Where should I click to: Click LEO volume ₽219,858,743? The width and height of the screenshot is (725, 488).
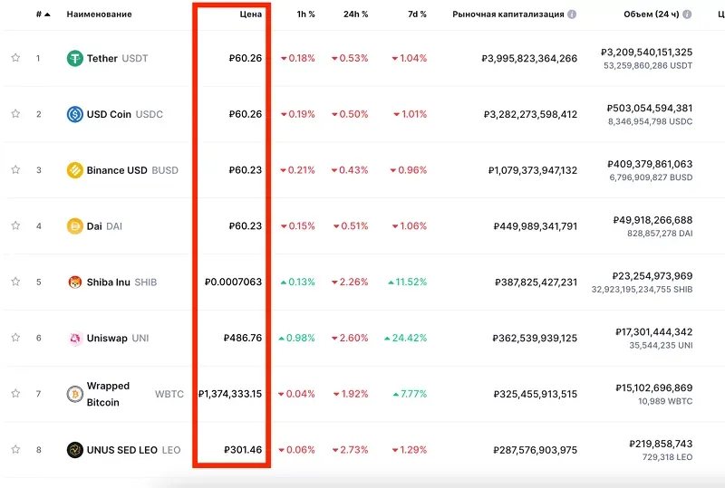click(661, 444)
